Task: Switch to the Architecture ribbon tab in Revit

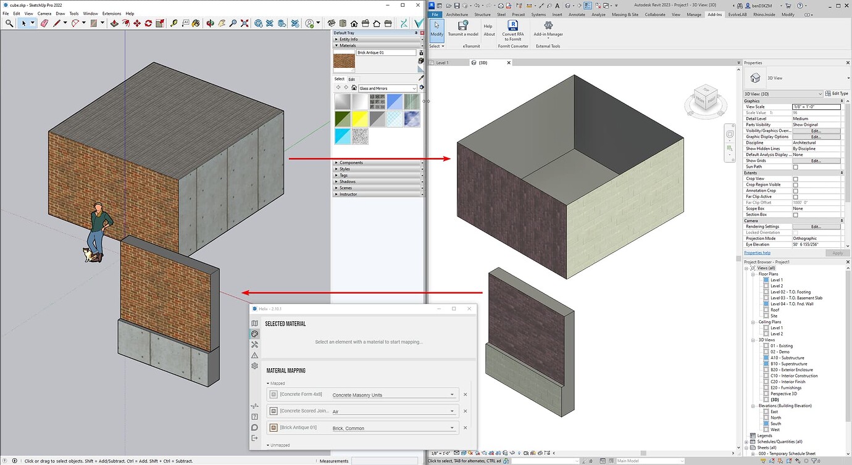Action: pyautogui.click(x=456, y=14)
